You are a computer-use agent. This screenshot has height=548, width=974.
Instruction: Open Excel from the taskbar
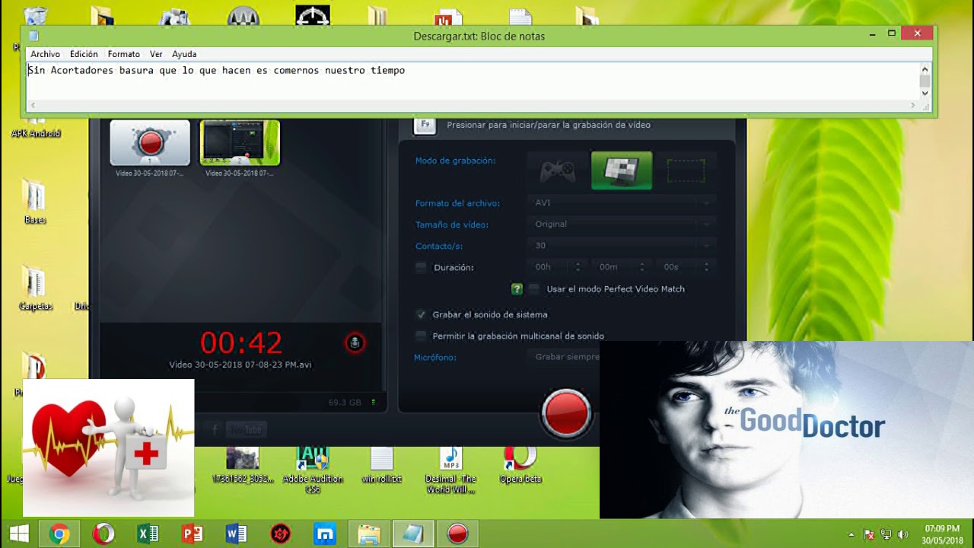point(148,534)
